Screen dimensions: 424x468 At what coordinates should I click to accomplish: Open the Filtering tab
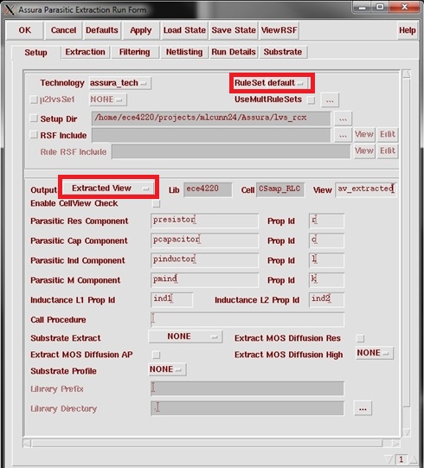pos(134,52)
